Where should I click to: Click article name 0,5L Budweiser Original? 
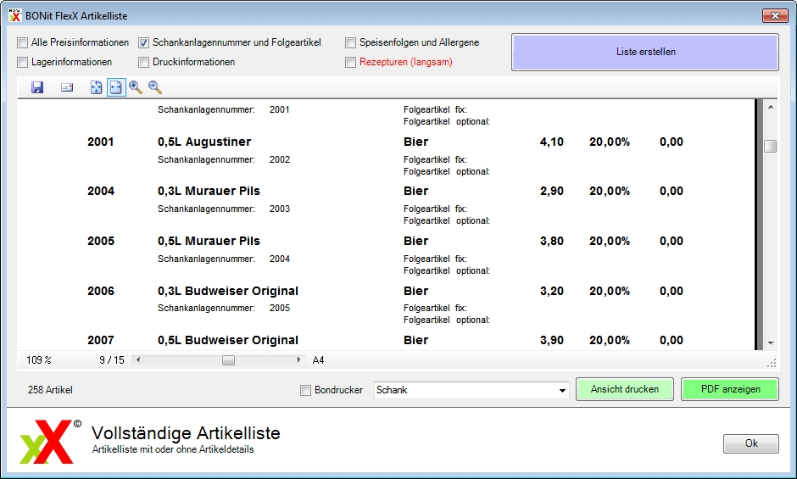[228, 340]
